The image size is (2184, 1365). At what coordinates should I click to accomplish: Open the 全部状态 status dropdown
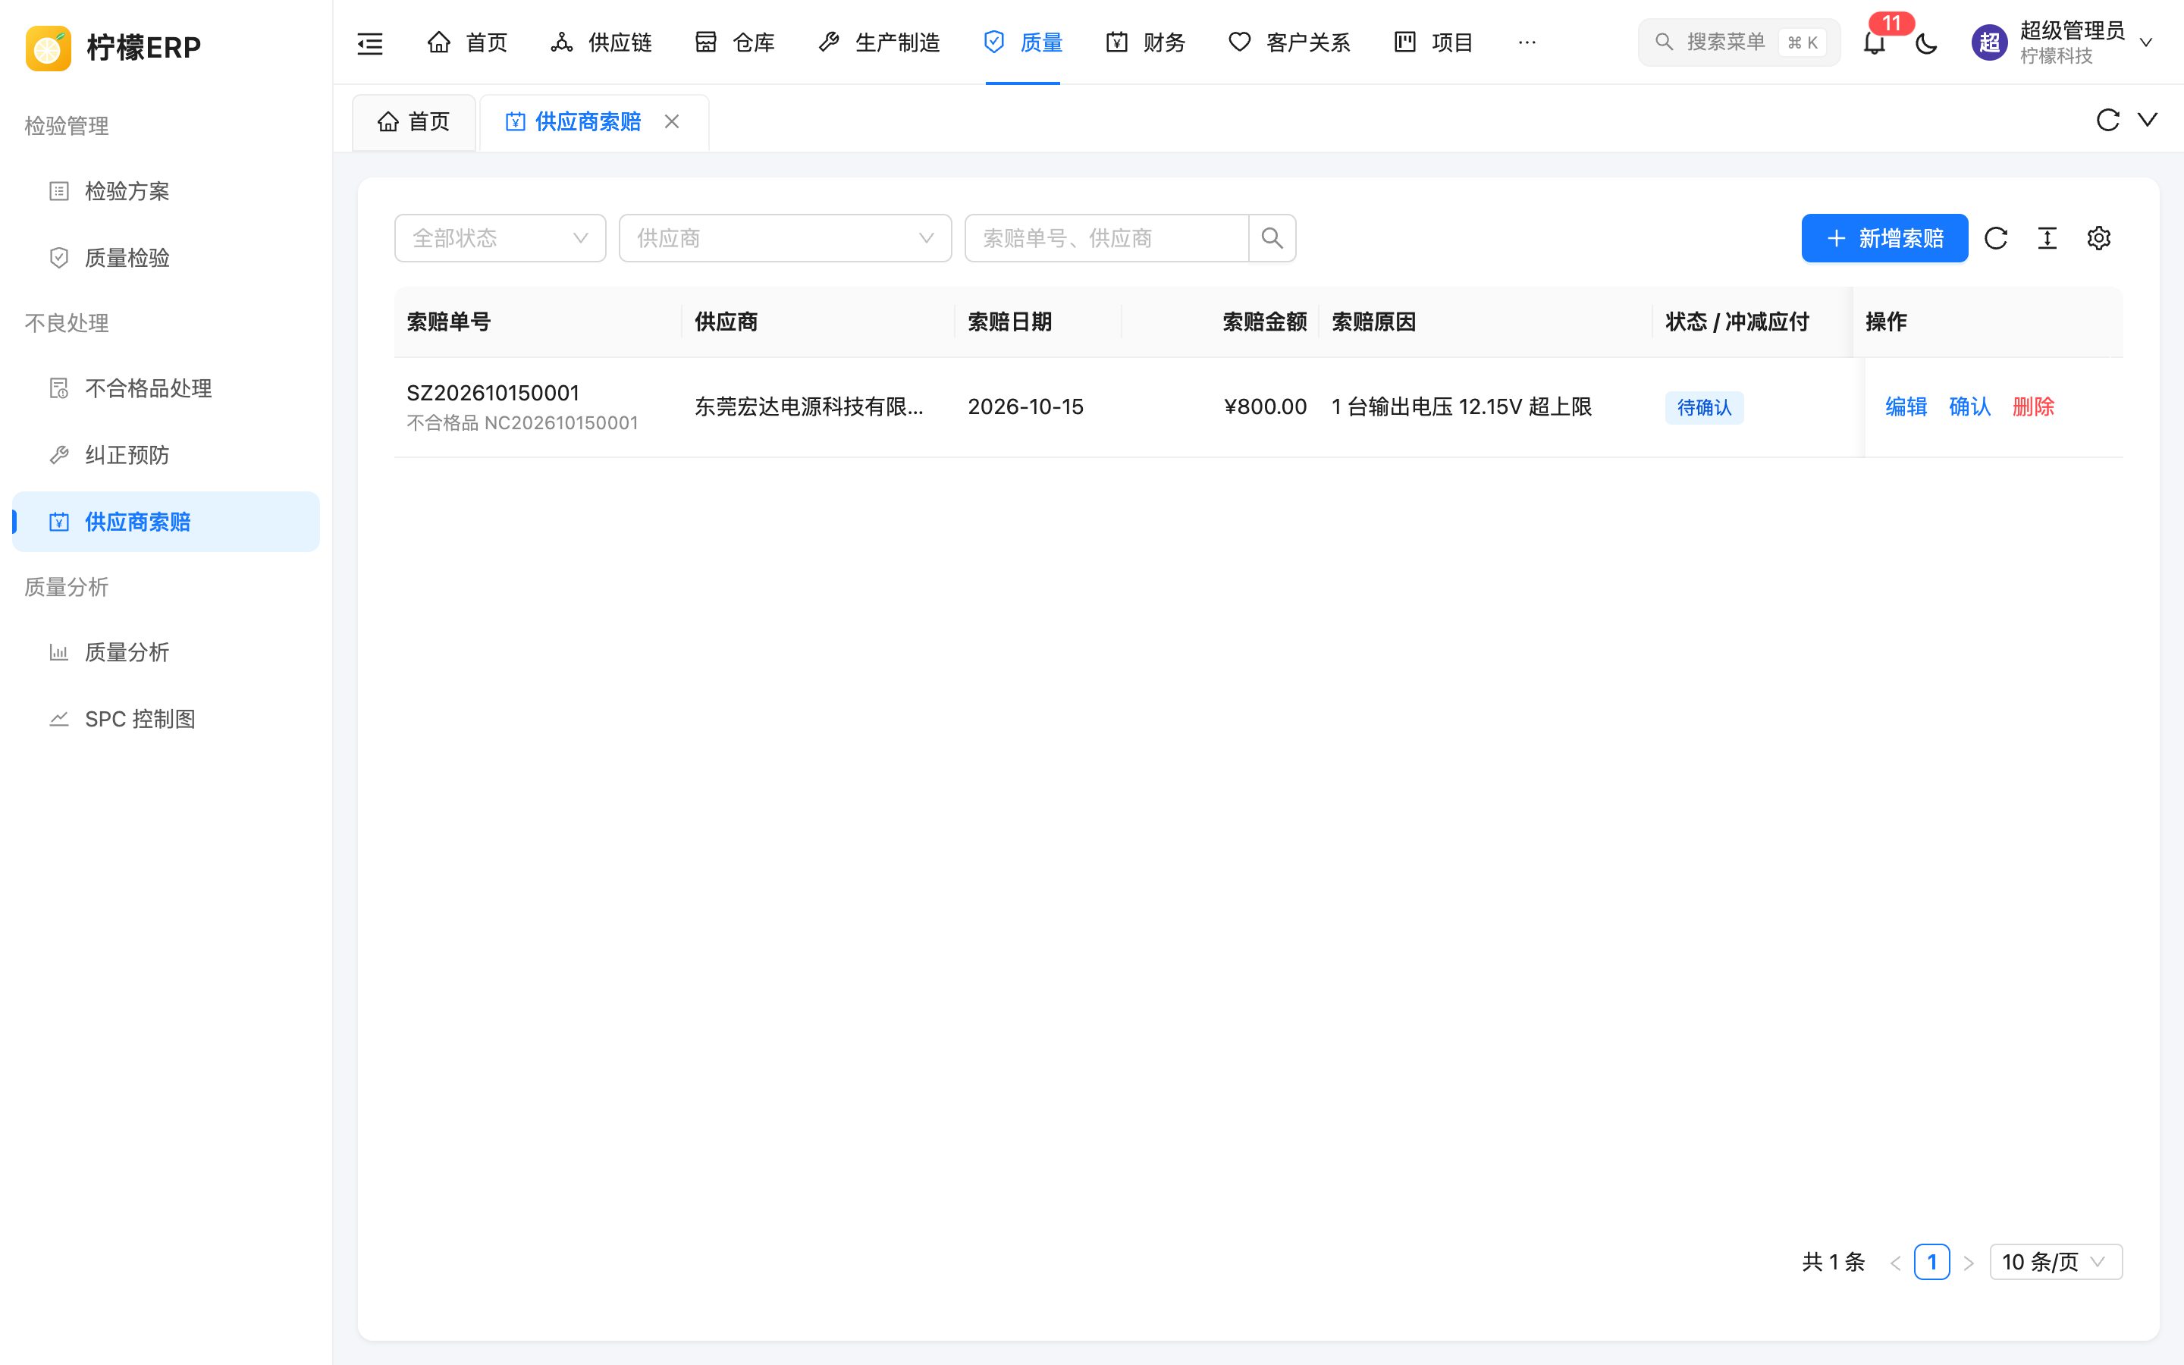point(500,238)
